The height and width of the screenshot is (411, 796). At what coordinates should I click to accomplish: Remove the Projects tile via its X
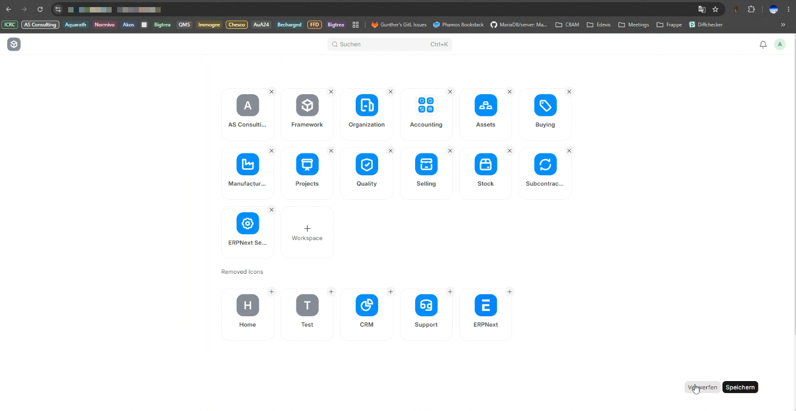[331, 151]
